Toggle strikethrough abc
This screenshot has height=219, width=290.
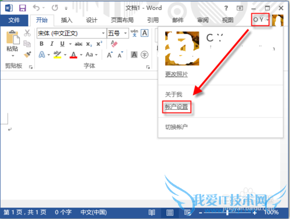point(78,44)
